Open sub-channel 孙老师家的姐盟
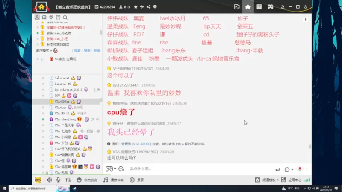342x192 pixels. coord(58,44)
